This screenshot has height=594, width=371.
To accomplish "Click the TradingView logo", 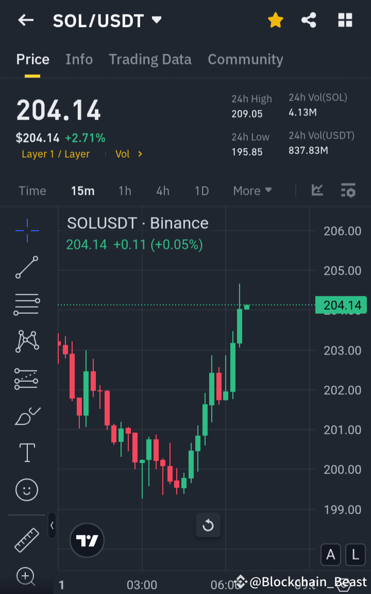I will point(87,540).
